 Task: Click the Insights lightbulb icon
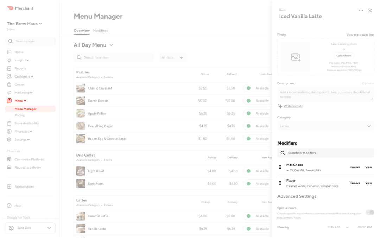pos(9,60)
